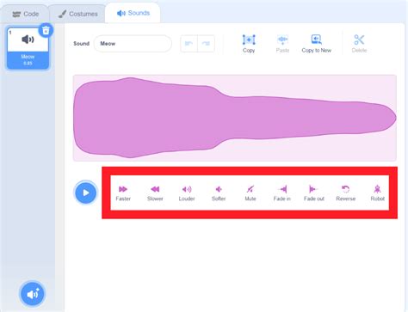This screenshot has height=312, width=408.
Task: Select the Meow sound thumbnail
Action: [28, 48]
